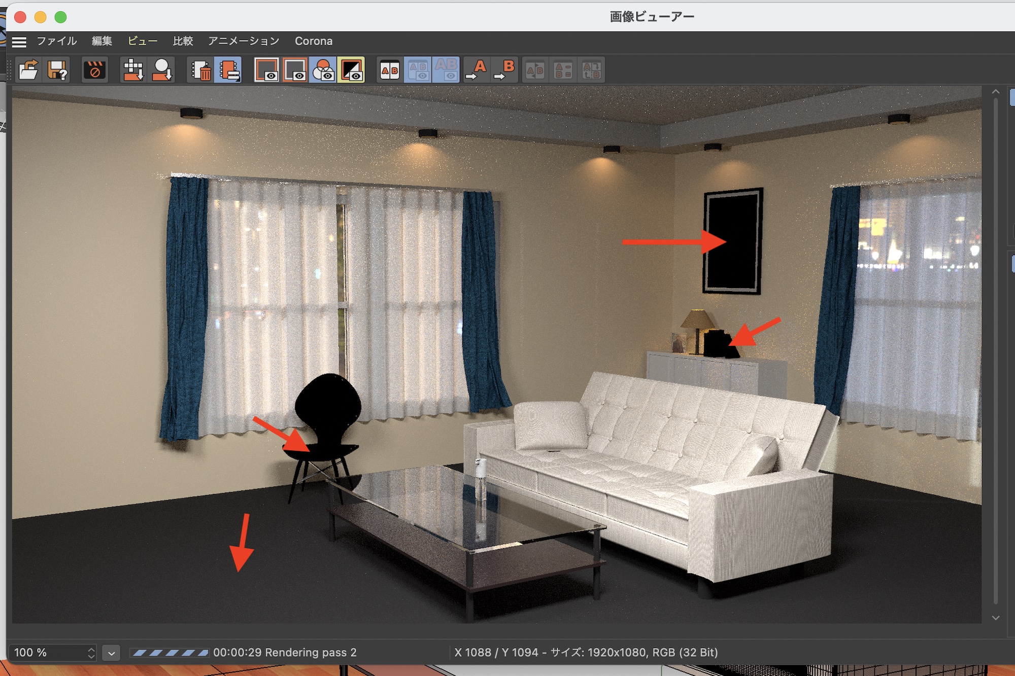
Task: Open the ファイル menu
Action: 56,41
